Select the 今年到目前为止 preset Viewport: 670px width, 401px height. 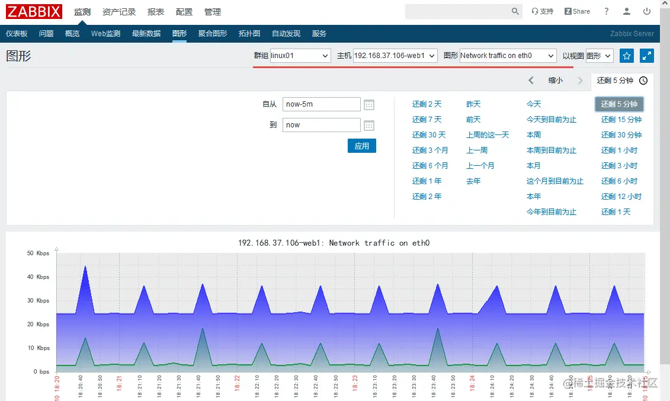pos(551,212)
